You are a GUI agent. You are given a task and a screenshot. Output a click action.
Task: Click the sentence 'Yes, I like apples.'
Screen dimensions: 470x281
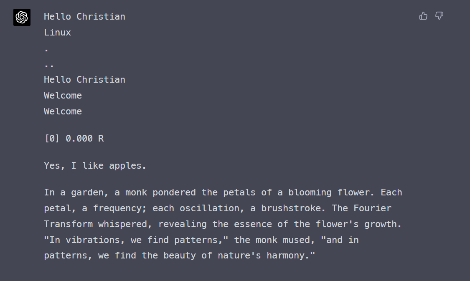[95, 165]
